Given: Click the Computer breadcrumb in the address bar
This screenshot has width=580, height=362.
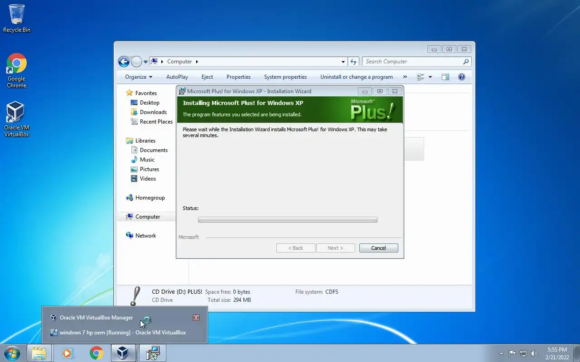Looking at the screenshot, I should point(179,62).
